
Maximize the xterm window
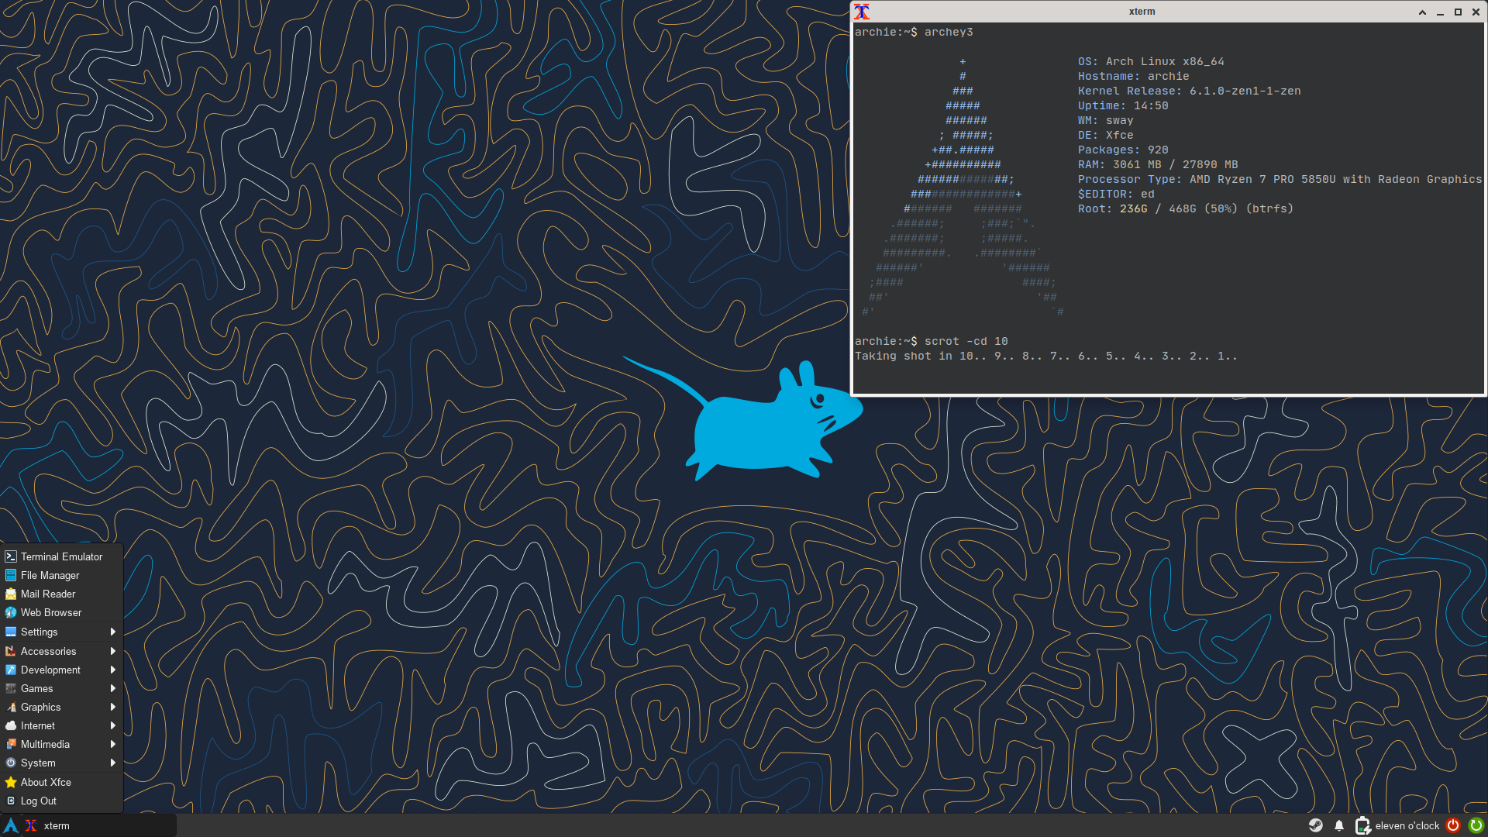1458,12
